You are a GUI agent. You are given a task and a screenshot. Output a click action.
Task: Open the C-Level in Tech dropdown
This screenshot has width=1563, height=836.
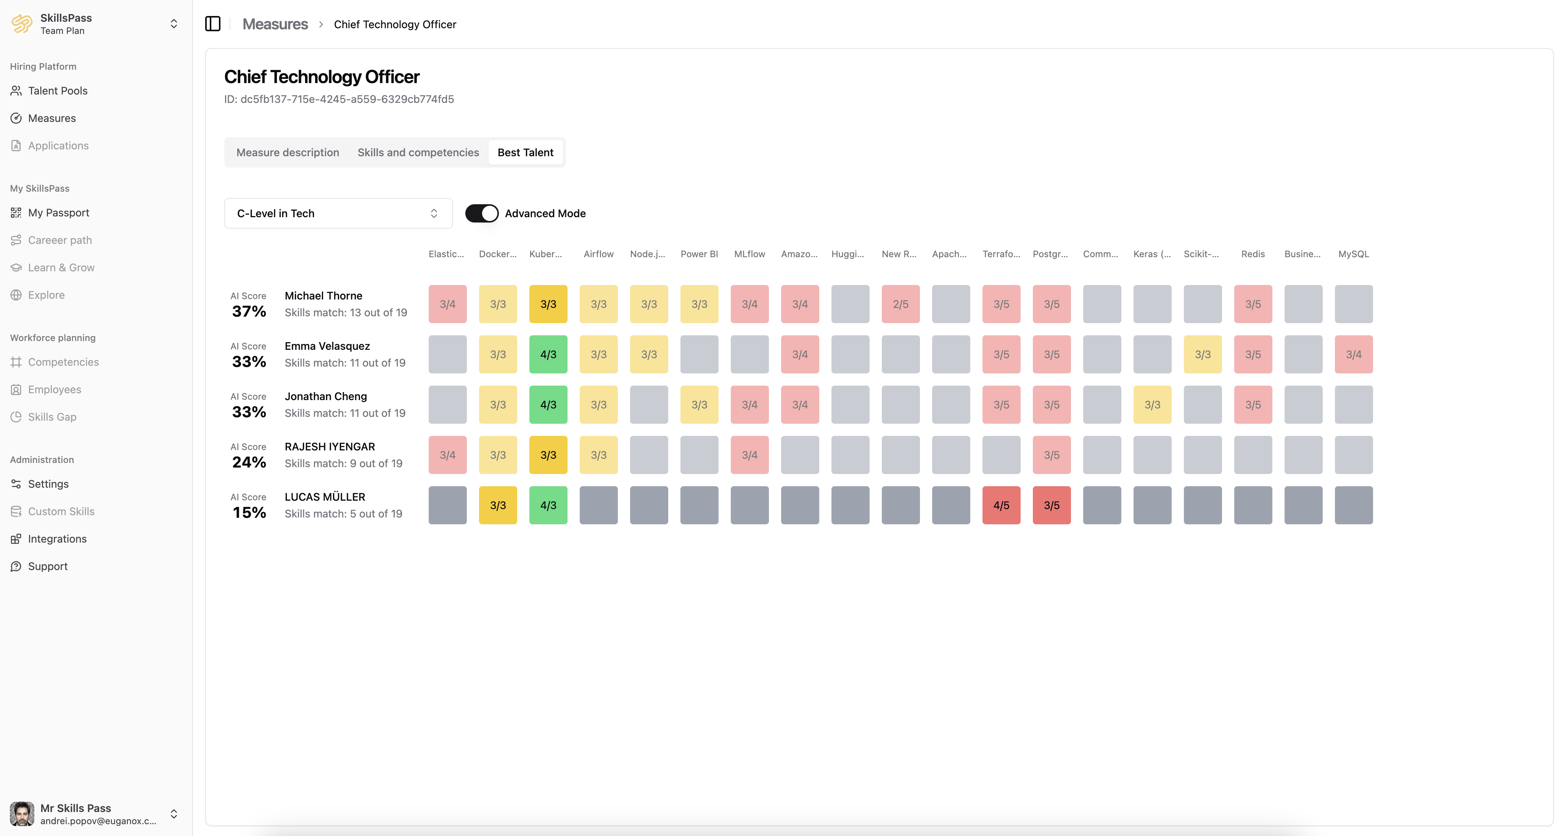pos(338,213)
